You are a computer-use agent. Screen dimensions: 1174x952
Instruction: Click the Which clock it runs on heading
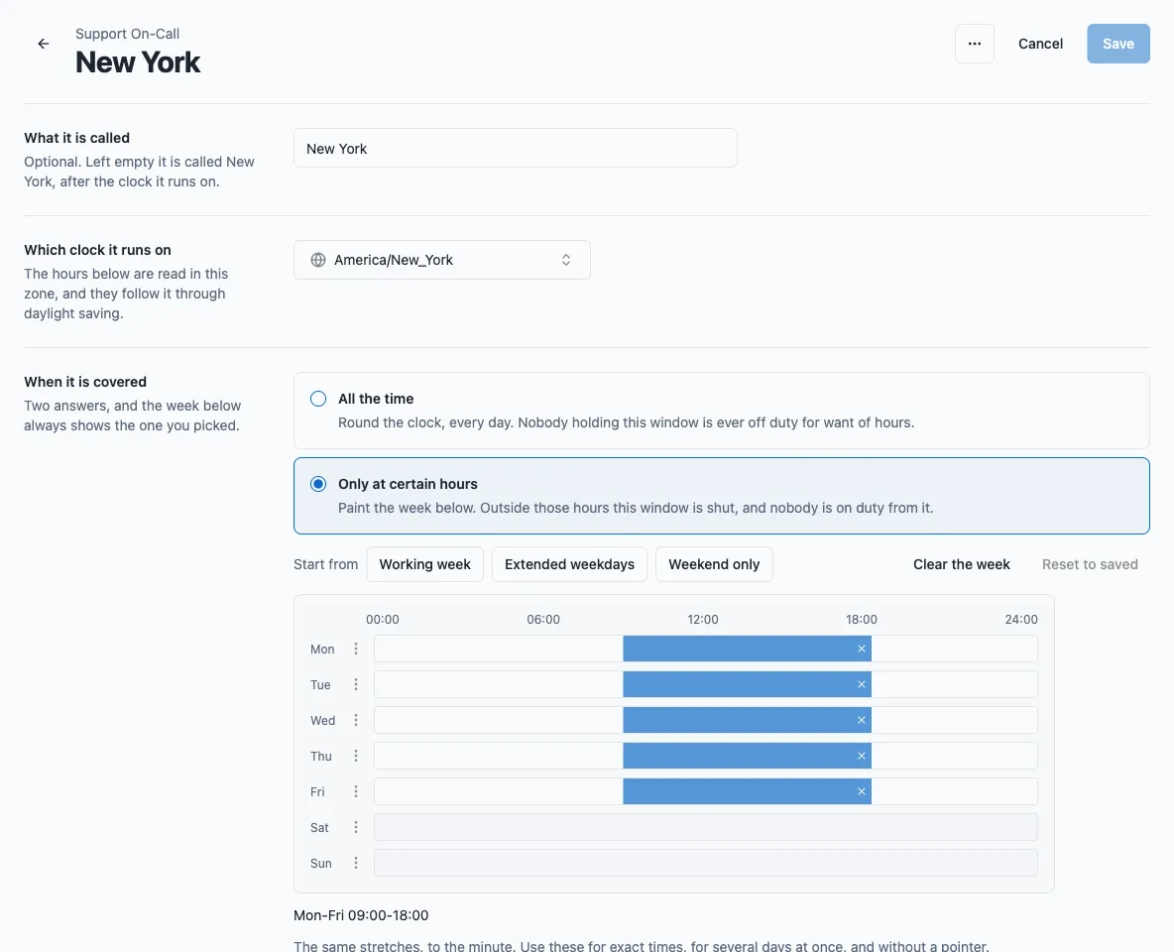[x=97, y=250]
